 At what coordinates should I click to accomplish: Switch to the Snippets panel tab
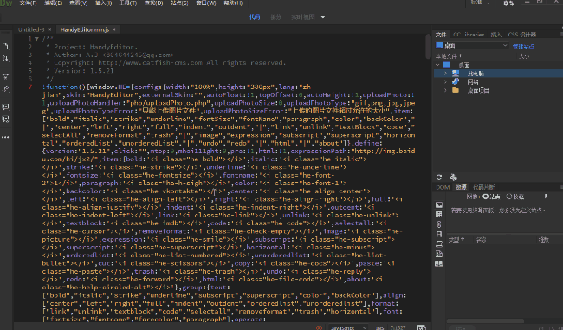483,187
